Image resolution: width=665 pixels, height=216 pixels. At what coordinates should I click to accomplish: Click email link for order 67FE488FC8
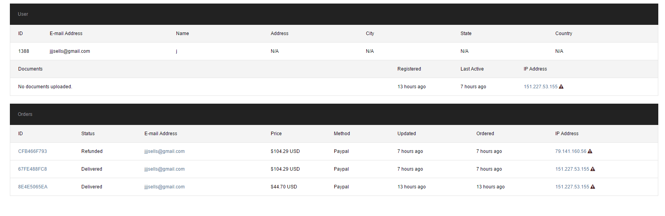tap(165, 169)
